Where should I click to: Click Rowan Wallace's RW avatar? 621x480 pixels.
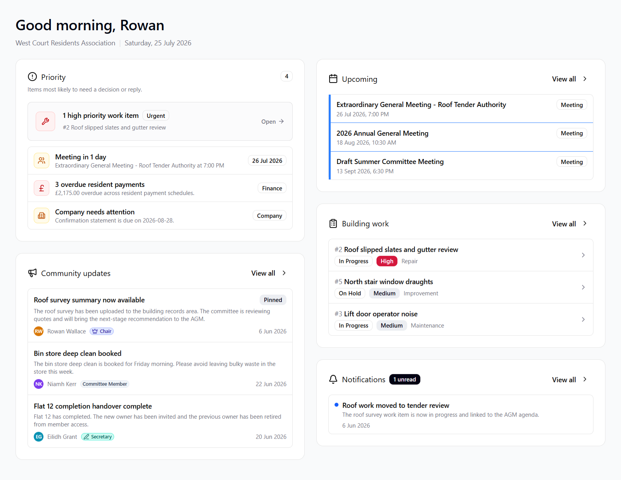39,331
